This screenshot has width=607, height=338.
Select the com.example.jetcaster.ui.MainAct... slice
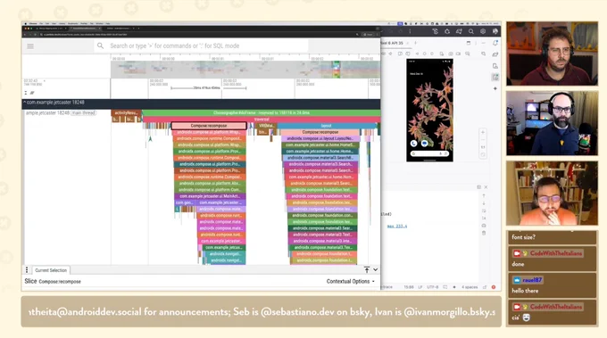[210, 196]
